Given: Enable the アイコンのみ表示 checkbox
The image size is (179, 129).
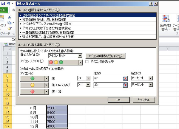Looking at the screenshot, I should 87,62.
